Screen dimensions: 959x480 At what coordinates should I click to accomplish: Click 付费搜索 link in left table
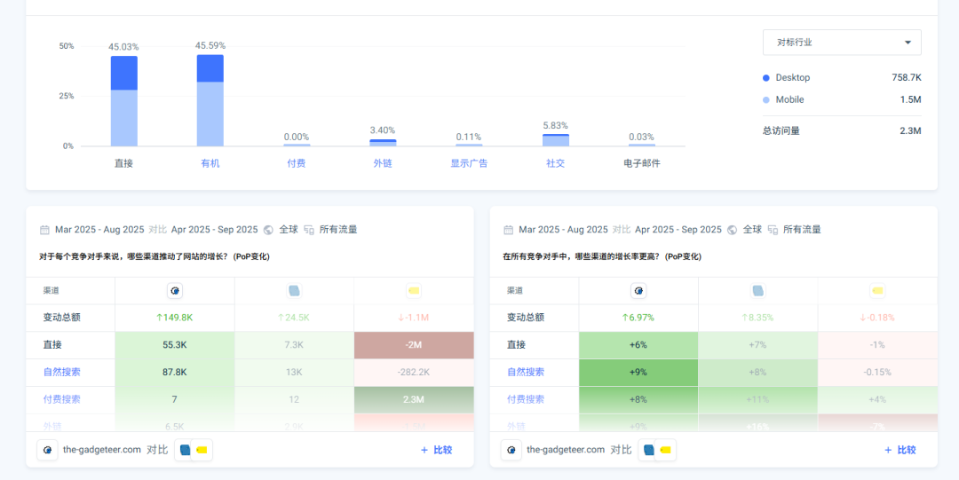[x=62, y=399]
